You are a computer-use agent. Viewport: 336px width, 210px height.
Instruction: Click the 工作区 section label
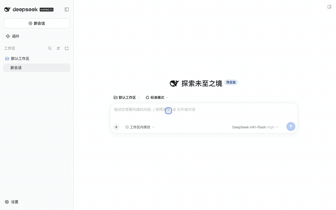(x=10, y=48)
